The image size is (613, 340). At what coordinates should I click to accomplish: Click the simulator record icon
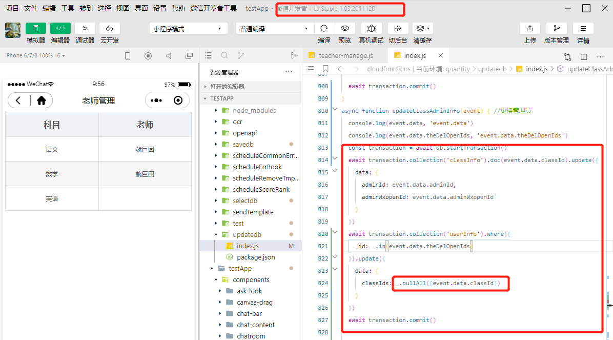[148, 56]
